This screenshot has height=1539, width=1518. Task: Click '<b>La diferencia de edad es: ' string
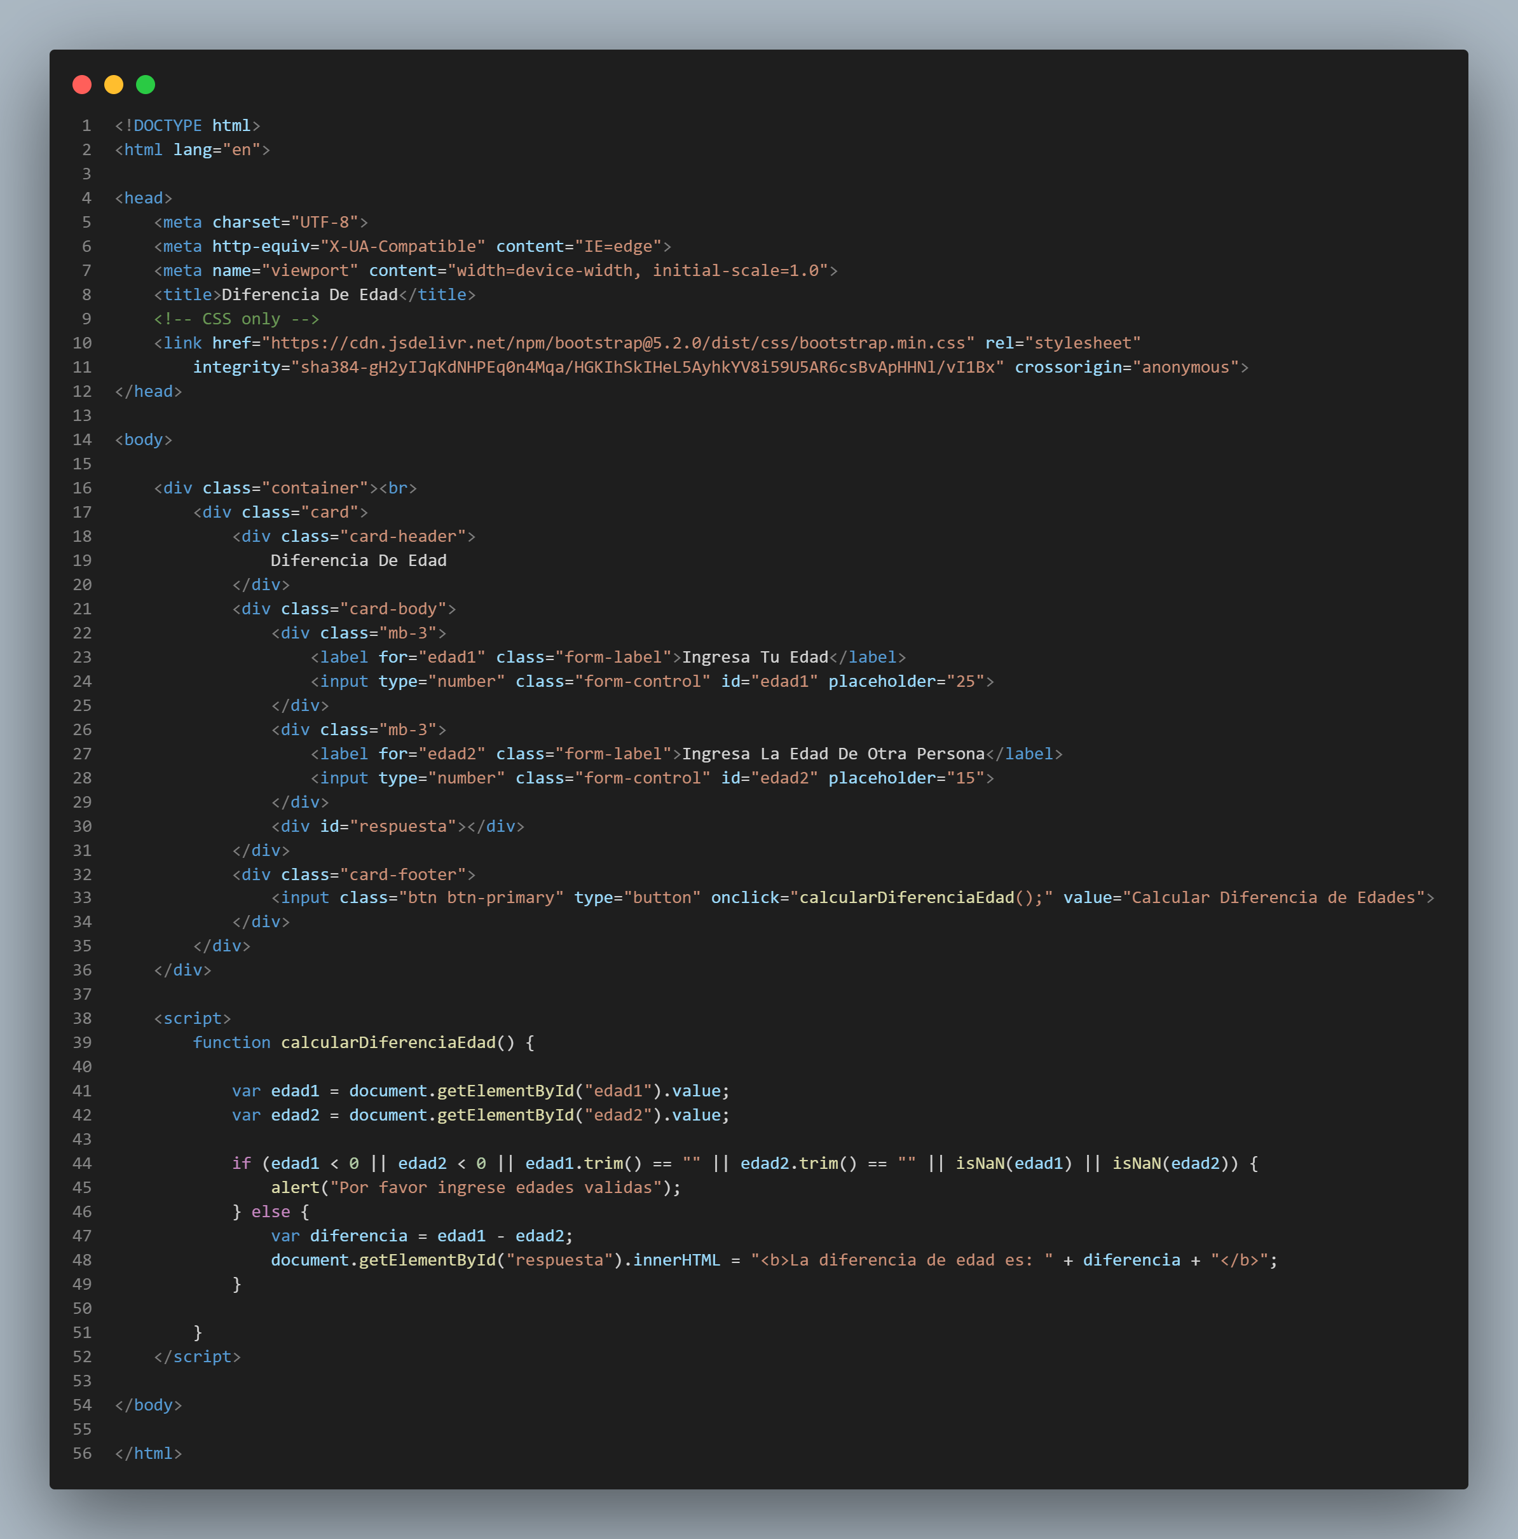(x=901, y=1260)
